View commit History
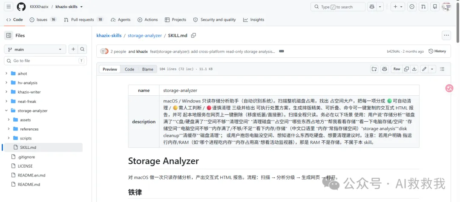The height and width of the screenshot is (202, 460). pos(437,51)
